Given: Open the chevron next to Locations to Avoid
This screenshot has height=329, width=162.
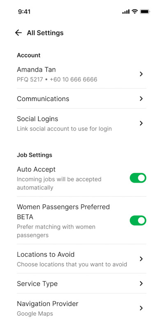Looking at the screenshot, I should click(141, 259).
